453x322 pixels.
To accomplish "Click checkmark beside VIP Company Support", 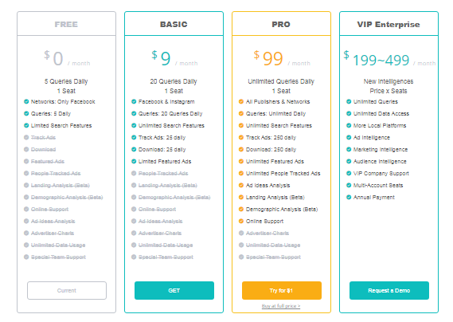I will coord(349,173).
